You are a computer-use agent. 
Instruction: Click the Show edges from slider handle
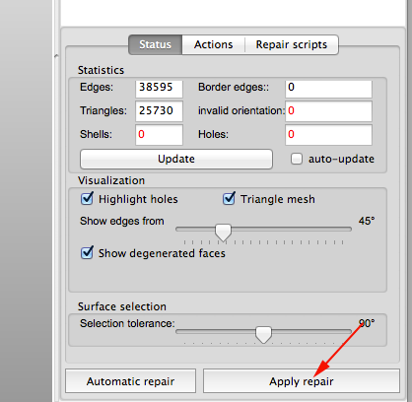pyautogui.click(x=223, y=232)
